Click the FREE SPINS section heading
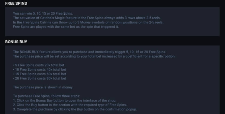 click(16, 4)
